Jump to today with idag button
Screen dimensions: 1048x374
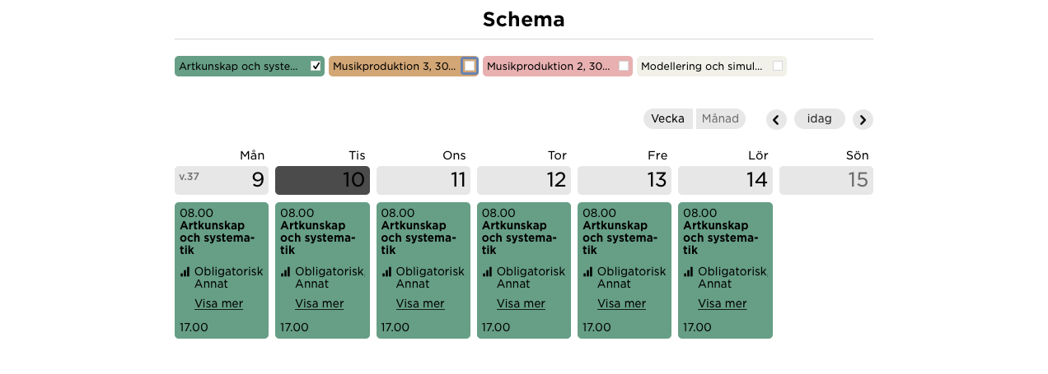pos(820,118)
